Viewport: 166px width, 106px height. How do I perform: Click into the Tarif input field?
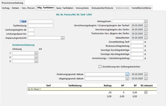(x=40, y=22)
